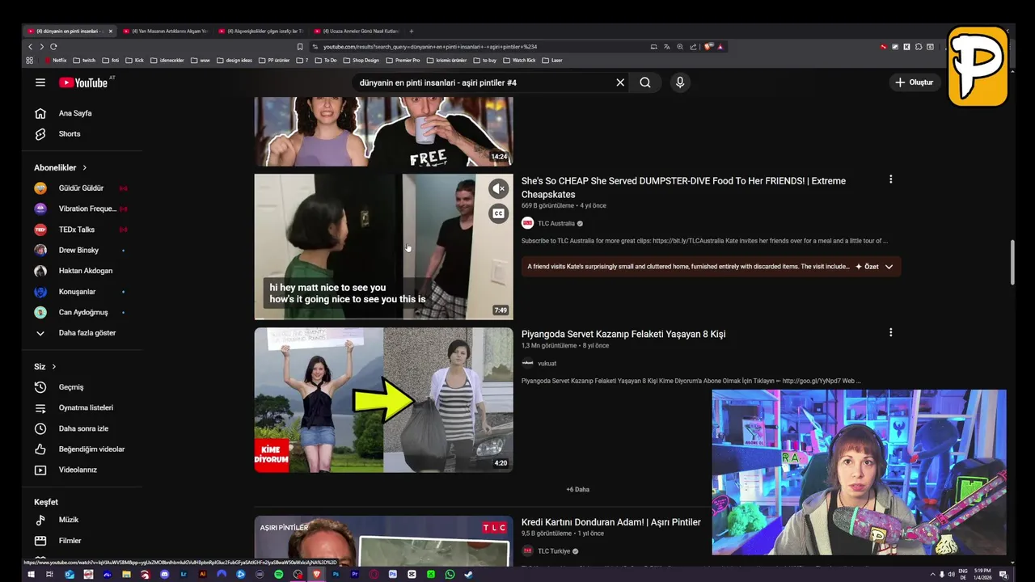
Task: Expand the Siz section arrow
Action: click(x=54, y=367)
